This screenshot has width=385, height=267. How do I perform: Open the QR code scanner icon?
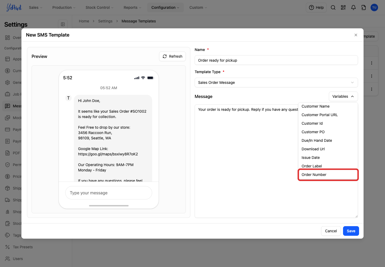[343, 7]
